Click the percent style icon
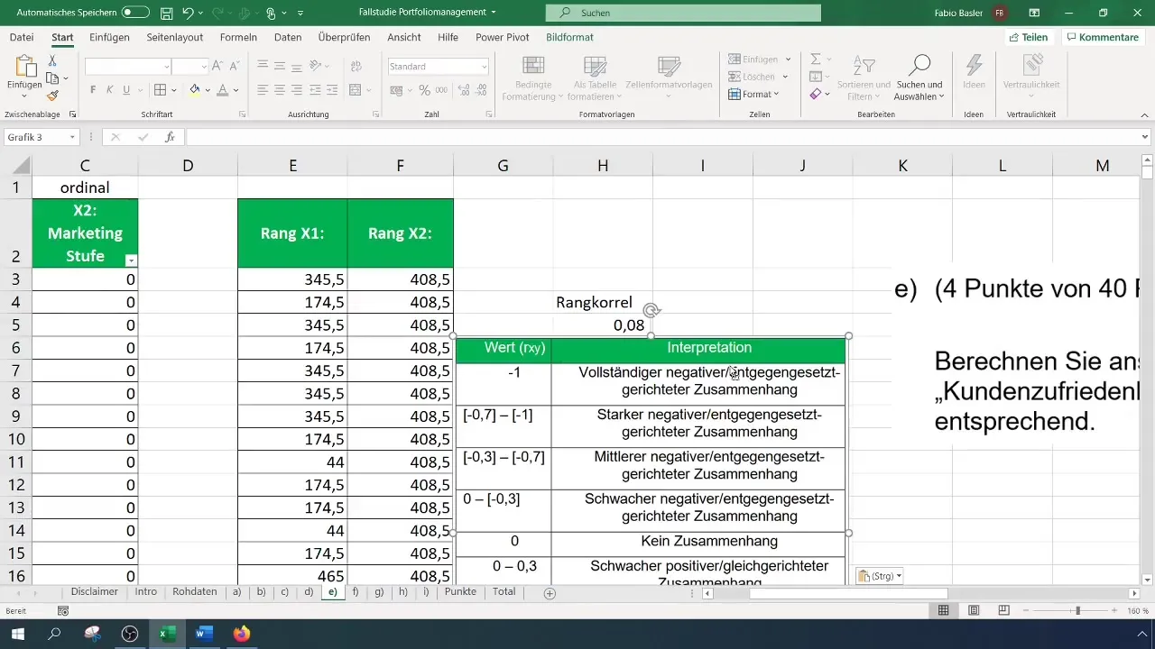Viewport: 1155px width, 649px height. [x=424, y=90]
